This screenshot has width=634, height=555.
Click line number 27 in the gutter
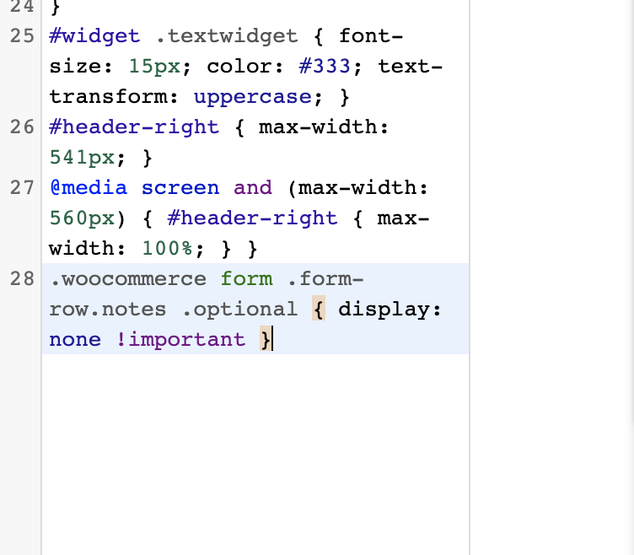[x=23, y=188]
